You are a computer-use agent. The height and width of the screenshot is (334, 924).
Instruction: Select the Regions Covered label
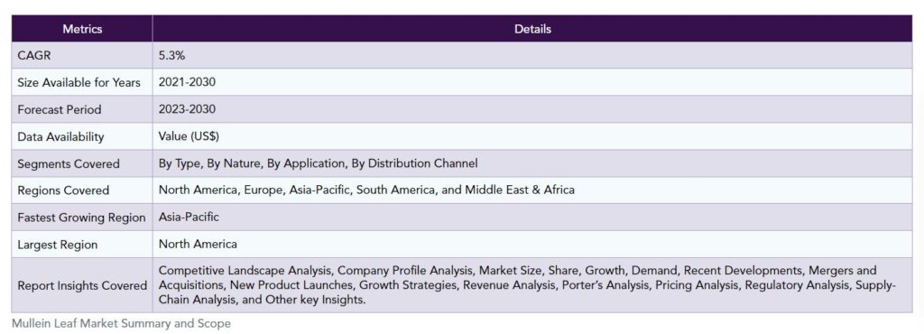click(x=63, y=190)
